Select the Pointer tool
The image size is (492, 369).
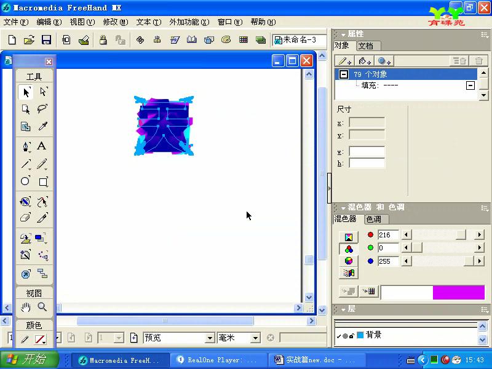tap(26, 92)
